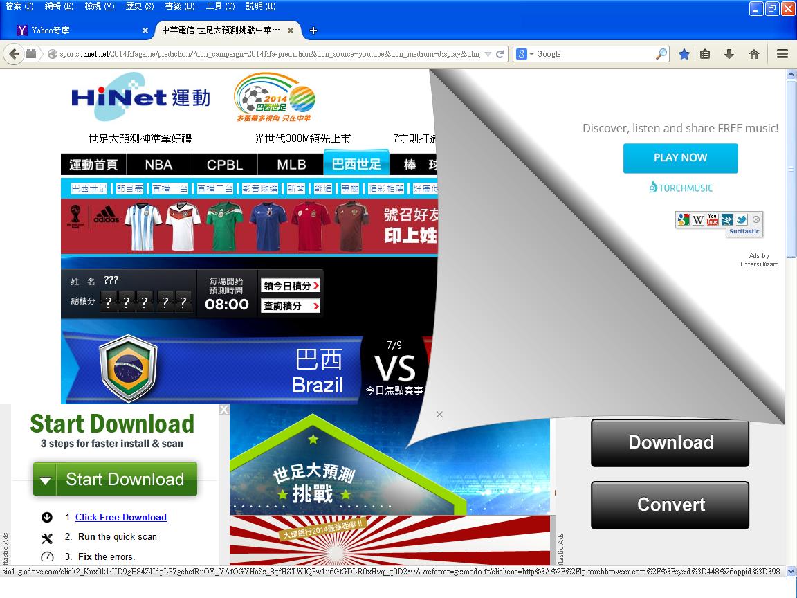Open the search engine selector dropdown

click(x=531, y=54)
